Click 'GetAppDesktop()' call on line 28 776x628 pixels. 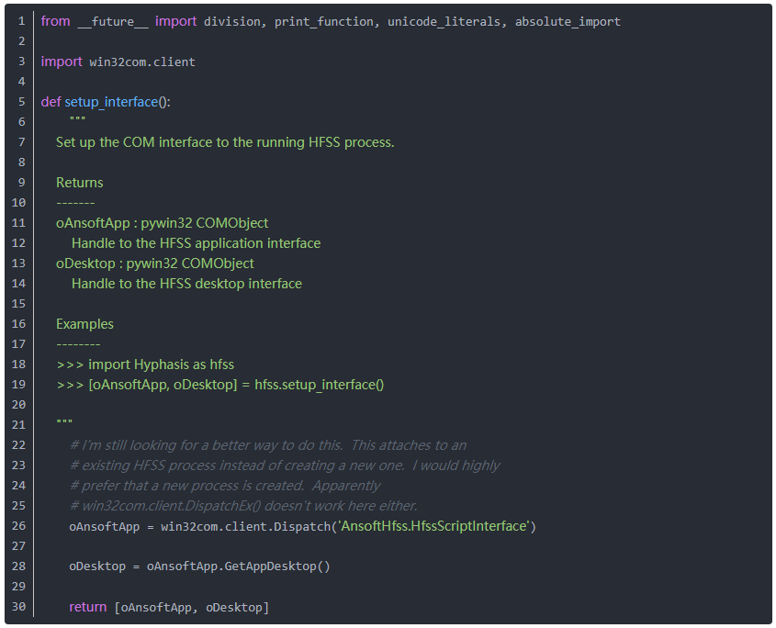click(x=277, y=566)
